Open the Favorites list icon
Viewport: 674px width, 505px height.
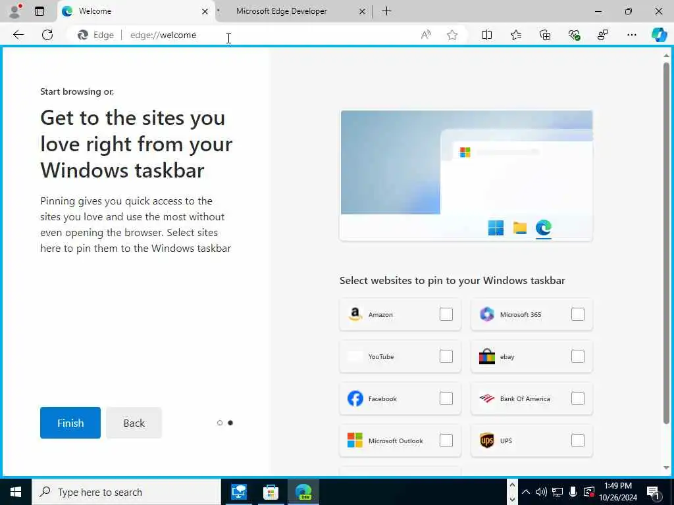516,36
